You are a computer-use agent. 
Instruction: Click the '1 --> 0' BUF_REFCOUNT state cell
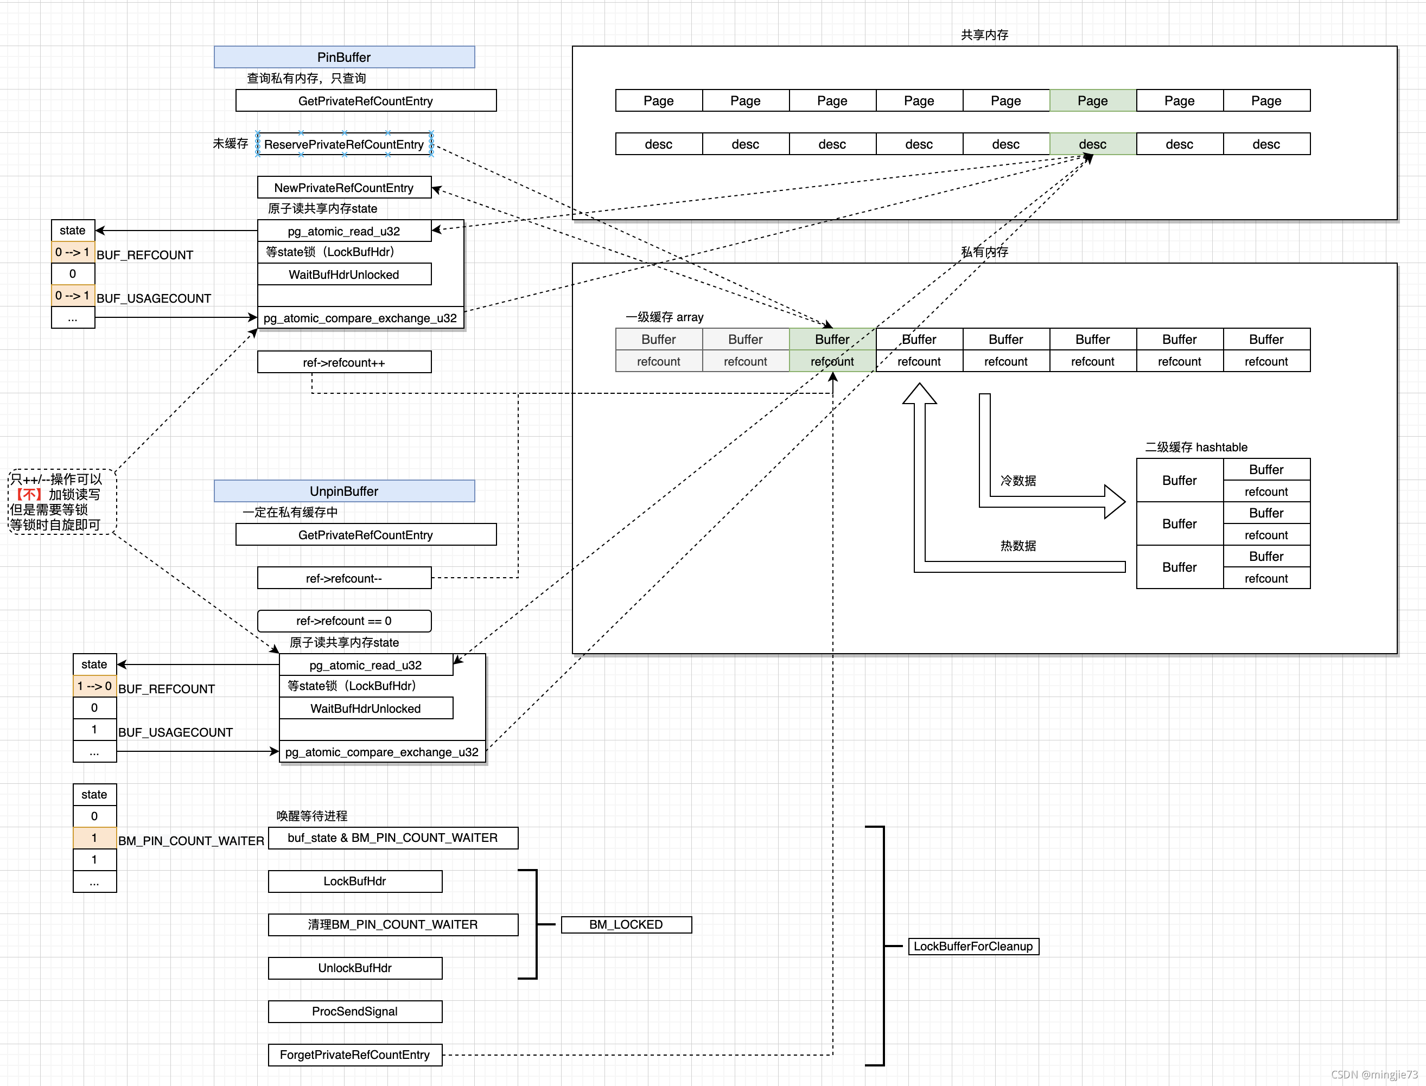(x=94, y=686)
